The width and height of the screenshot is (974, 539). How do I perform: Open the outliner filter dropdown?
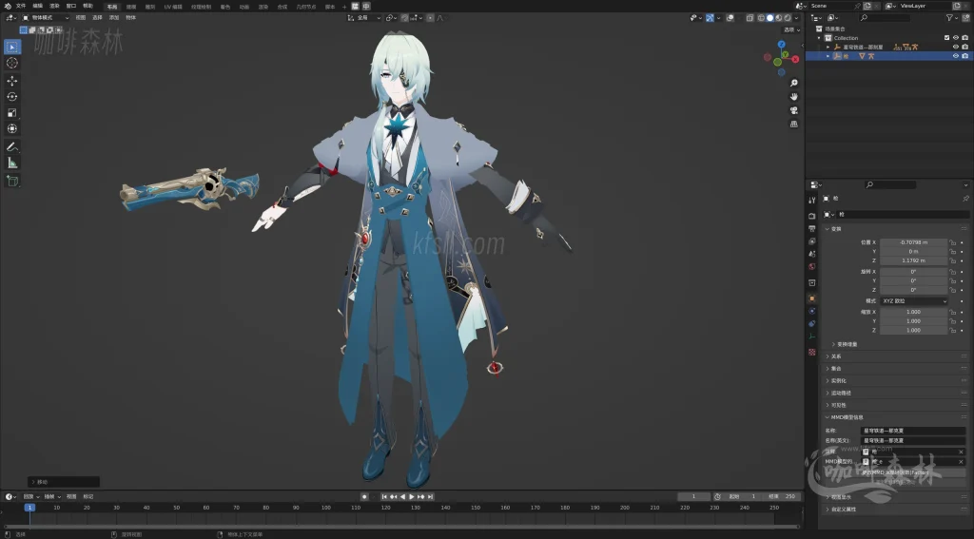click(951, 18)
